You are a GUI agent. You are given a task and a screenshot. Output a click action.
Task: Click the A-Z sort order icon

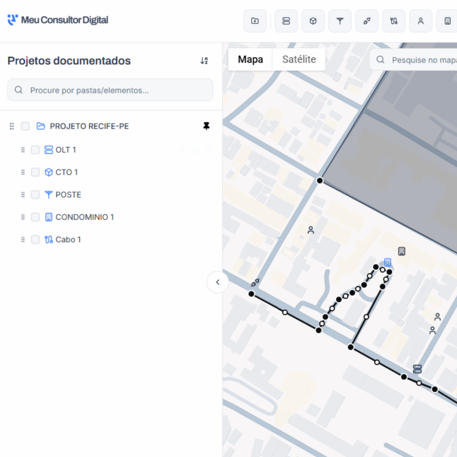click(204, 61)
